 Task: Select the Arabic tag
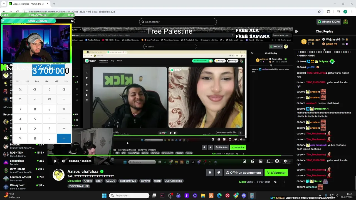[x=88, y=181]
